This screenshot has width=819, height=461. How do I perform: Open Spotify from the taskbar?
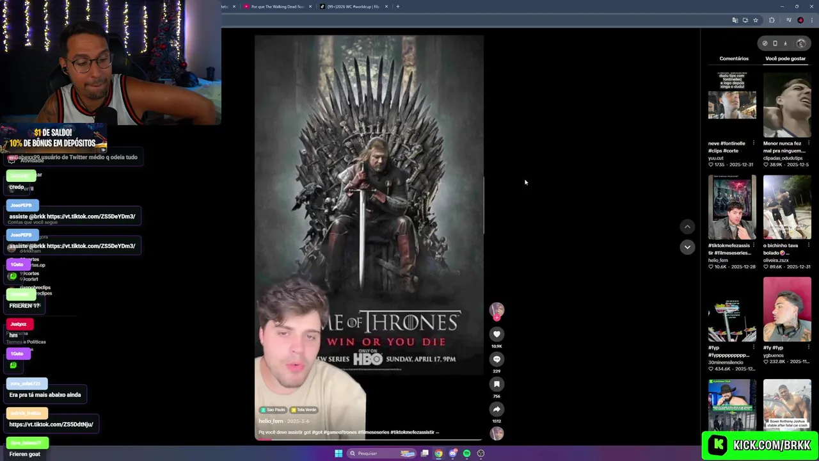tap(466, 453)
